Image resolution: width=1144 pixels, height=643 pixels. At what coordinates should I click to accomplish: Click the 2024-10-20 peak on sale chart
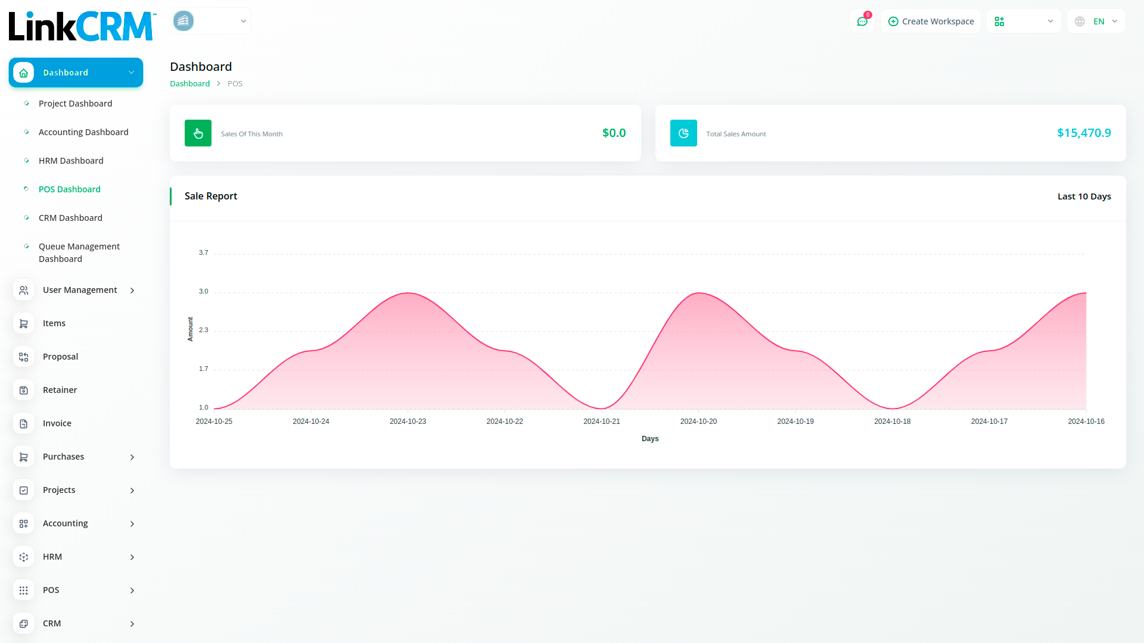click(698, 293)
